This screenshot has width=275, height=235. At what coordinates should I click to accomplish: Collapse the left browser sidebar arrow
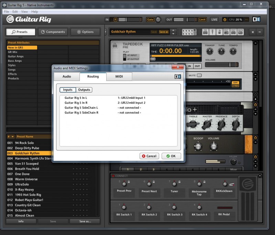tap(106, 32)
